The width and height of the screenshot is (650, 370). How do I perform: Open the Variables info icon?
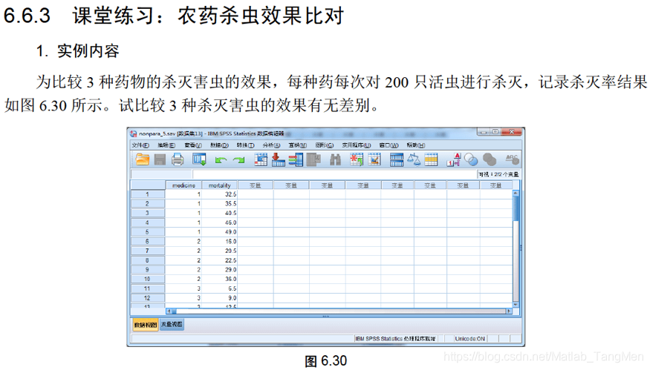point(296,159)
